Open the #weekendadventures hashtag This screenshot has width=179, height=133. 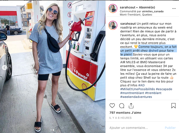(136, 97)
